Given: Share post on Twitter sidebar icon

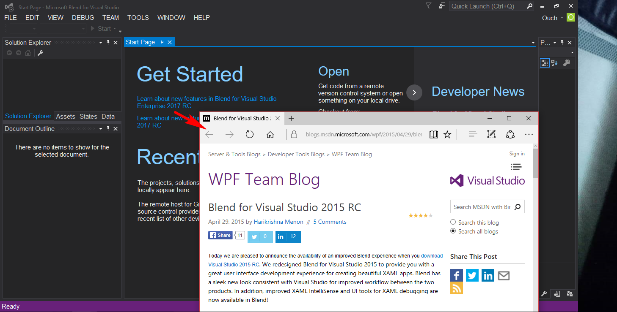Looking at the screenshot, I should [472, 275].
